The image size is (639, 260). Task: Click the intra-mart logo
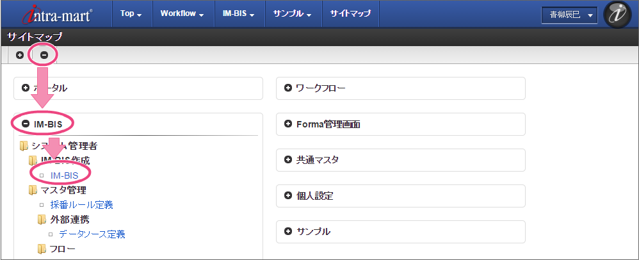[56, 14]
